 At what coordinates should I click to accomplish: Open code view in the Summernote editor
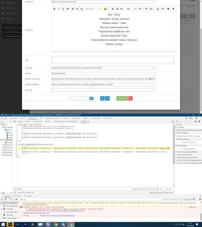(135, 9)
